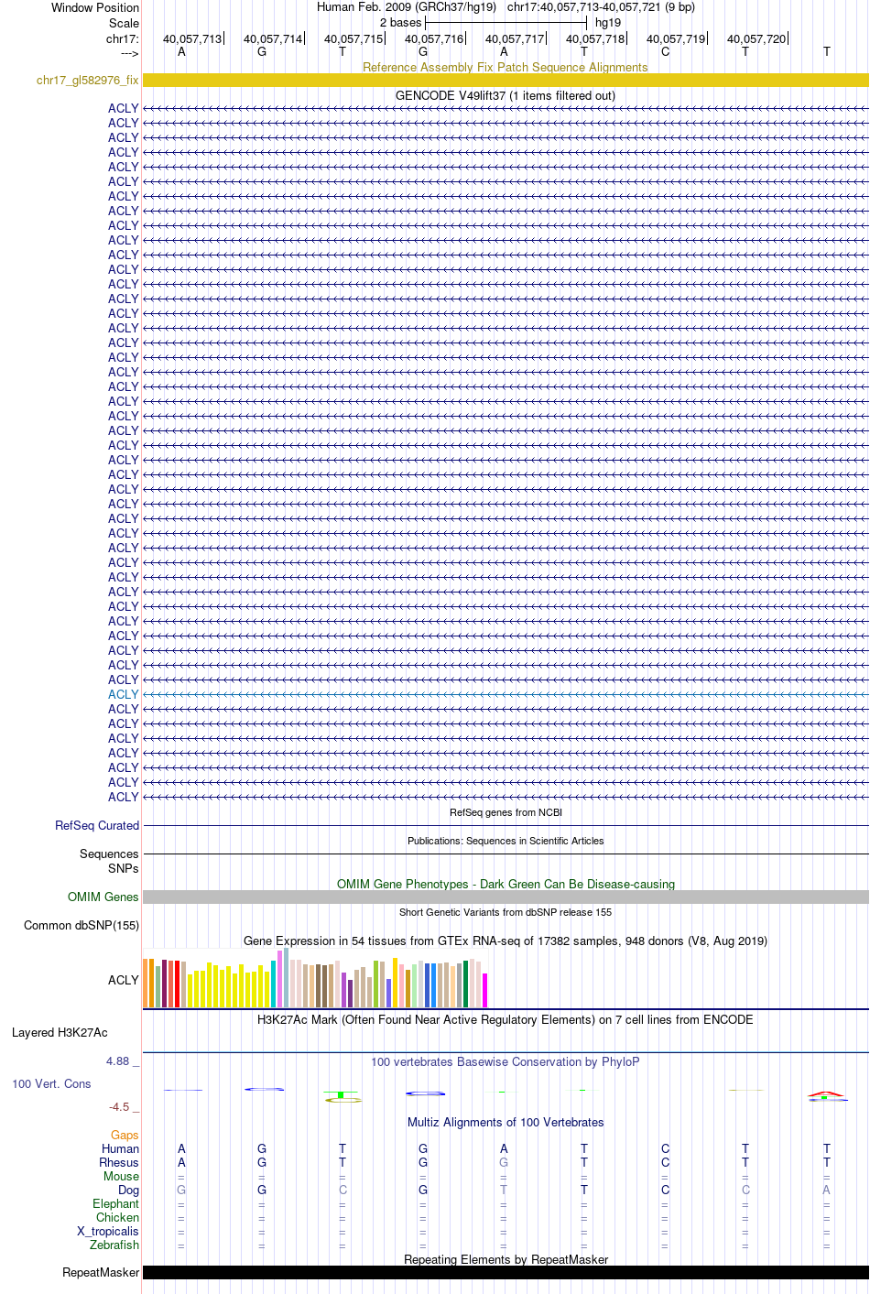
Task: Click the hg19 text beside scale bar
Action: pyautogui.click(x=608, y=22)
